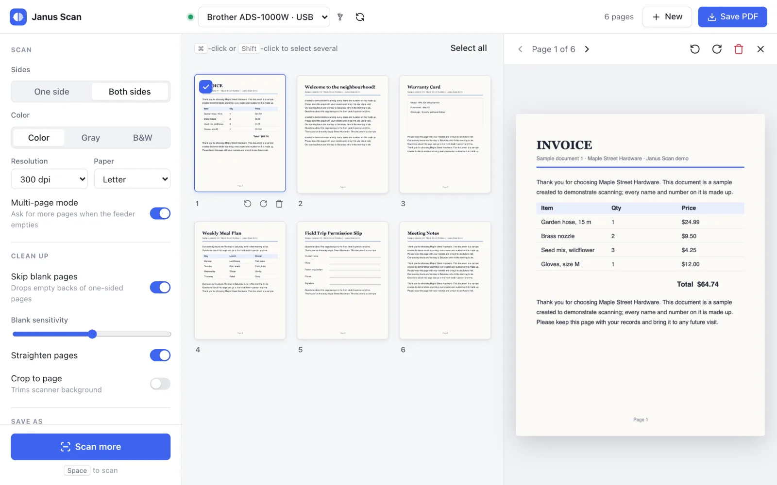Adjust the Blank sensitivity slider handle
Image resolution: width=777 pixels, height=485 pixels.
(x=93, y=334)
